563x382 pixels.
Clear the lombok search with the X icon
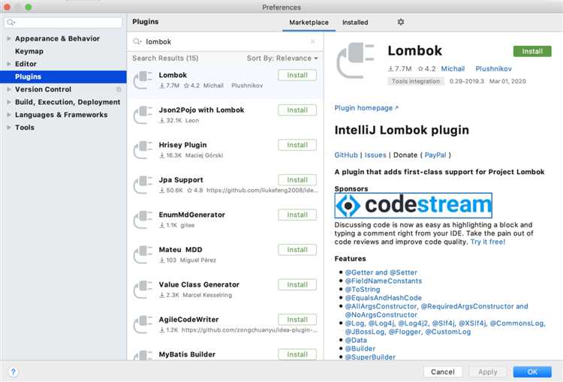313,41
